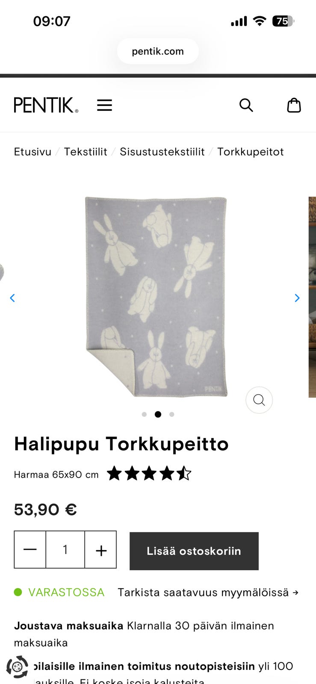The height and width of the screenshot is (684, 316).
Task: Go to Etusivu breadcrumb
Action: pos(32,152)
